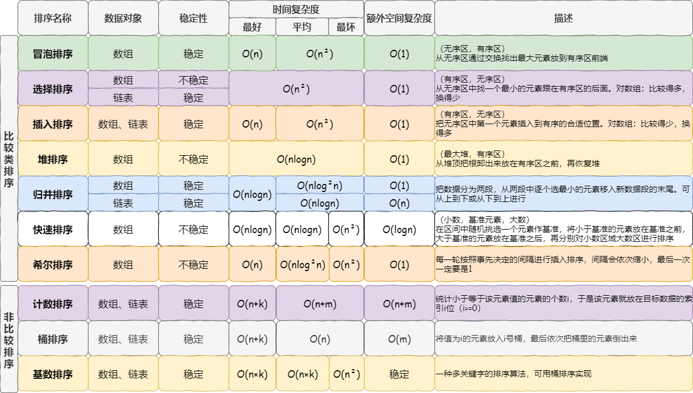Viewport: 693px width, 393px height.
Task: Select the 描述 column header
Action: (x=563, y=18)
